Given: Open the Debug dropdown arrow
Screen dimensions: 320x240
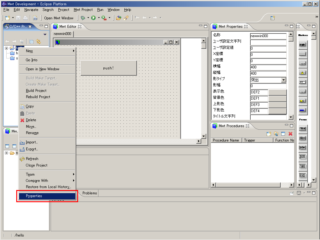Looking at the screenshot, I should [88, 18].
